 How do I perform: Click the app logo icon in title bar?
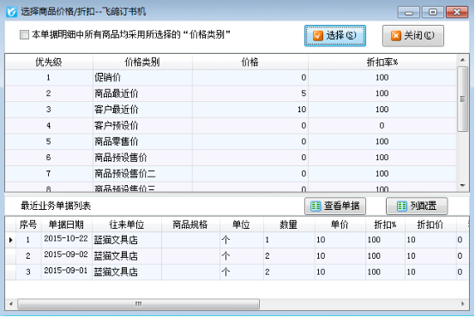(x=11, y=12)
